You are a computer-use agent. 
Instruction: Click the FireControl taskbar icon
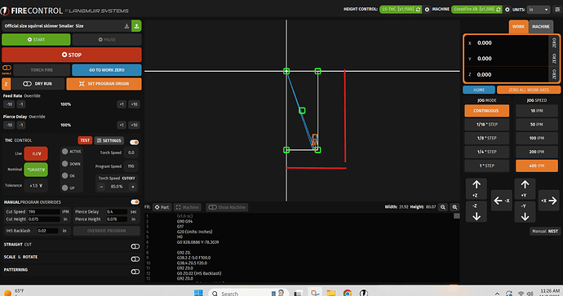(364, 293)
